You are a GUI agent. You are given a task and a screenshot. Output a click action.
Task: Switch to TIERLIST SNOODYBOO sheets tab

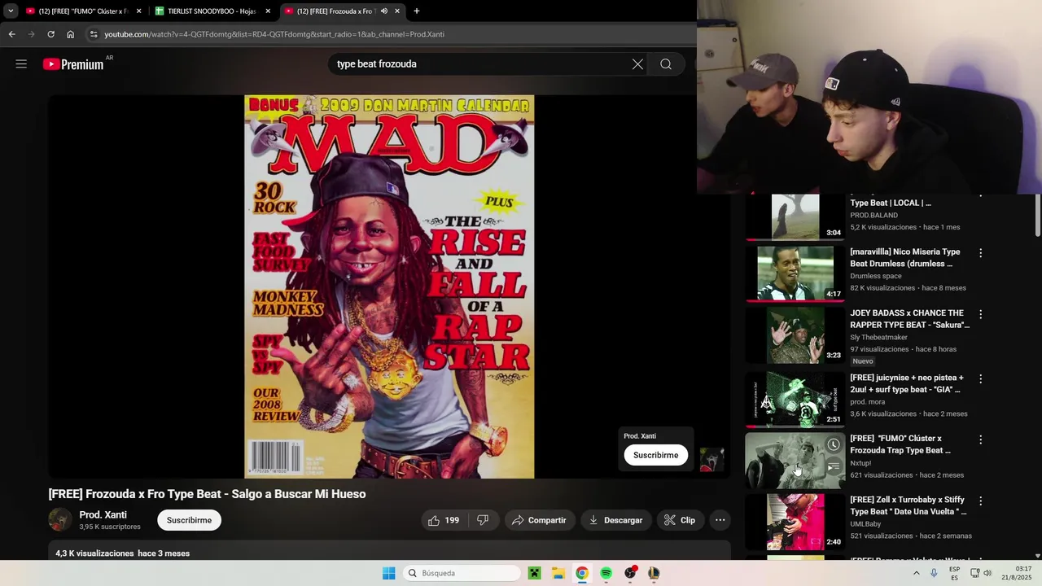click(x=207, y=11)
